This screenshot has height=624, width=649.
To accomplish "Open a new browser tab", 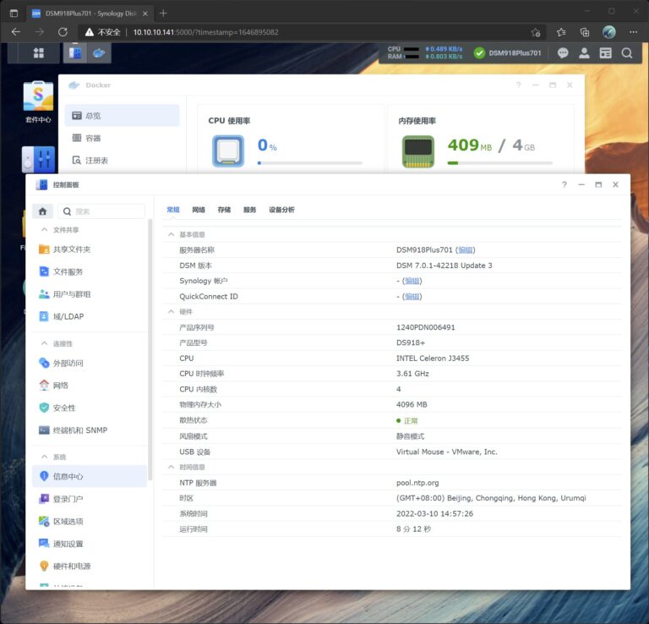I will (163, 14).
